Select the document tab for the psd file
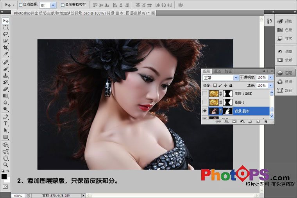The height and width of the screenshot is (198, 297). tap(84, 13)
